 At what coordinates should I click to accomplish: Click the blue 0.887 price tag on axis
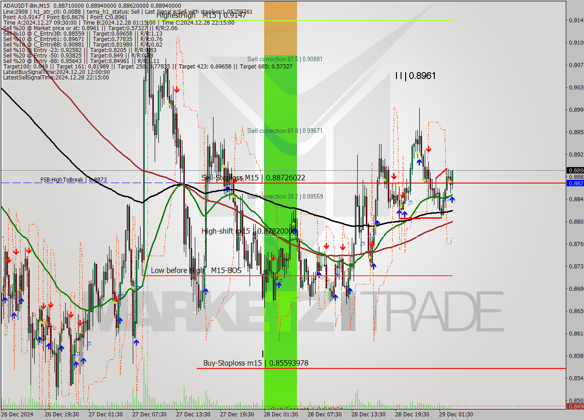[x=575, y=183]
